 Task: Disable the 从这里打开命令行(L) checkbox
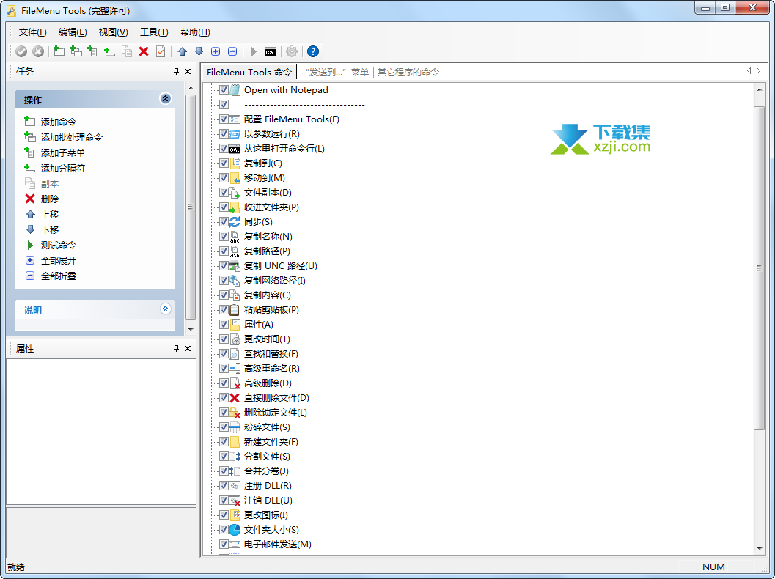(x=224, y=149)
